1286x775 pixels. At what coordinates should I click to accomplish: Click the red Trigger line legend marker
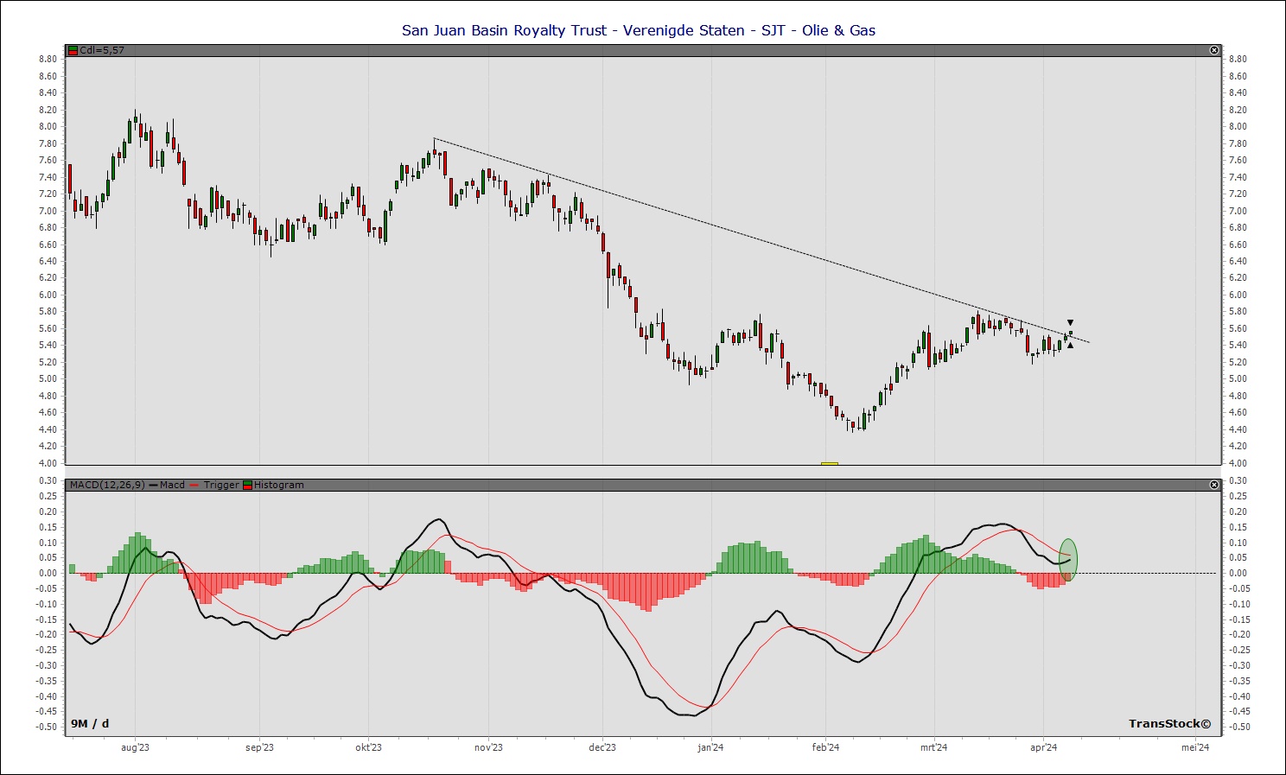pyautogui.click(x=194, y=485)
